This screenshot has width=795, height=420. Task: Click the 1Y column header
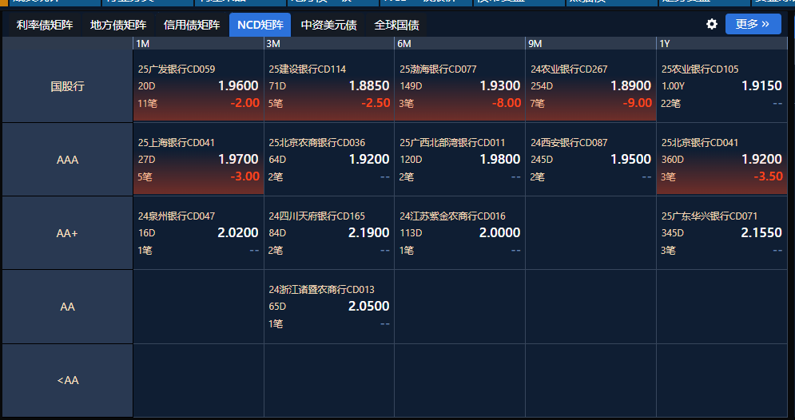[721, 44]
